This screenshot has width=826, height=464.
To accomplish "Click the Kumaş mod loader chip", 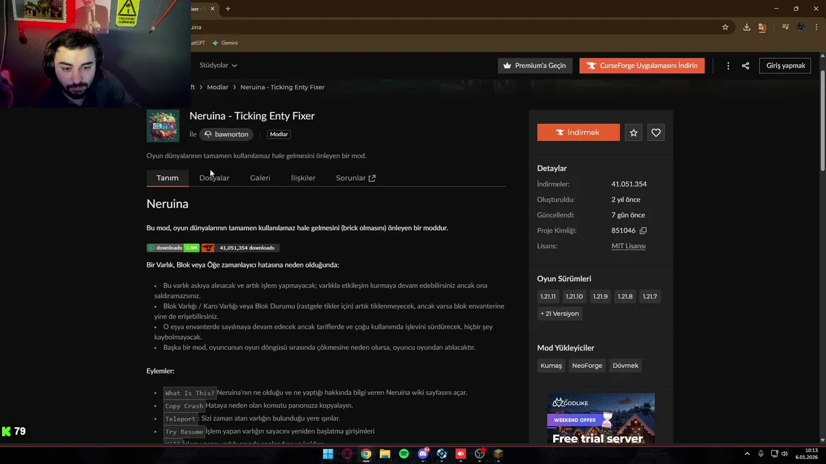I will 551,365.
